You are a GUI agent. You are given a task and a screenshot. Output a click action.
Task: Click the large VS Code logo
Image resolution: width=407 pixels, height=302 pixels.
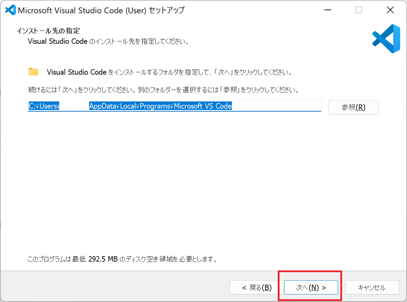[386, 38]
